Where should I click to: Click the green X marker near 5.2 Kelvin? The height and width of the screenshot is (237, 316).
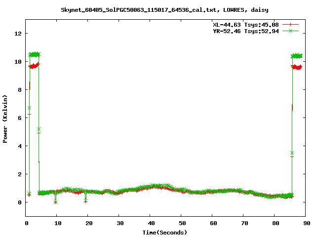click(39, 129)
